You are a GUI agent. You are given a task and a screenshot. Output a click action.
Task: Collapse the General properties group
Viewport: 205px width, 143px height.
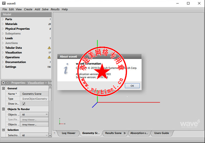pos(3,88)
